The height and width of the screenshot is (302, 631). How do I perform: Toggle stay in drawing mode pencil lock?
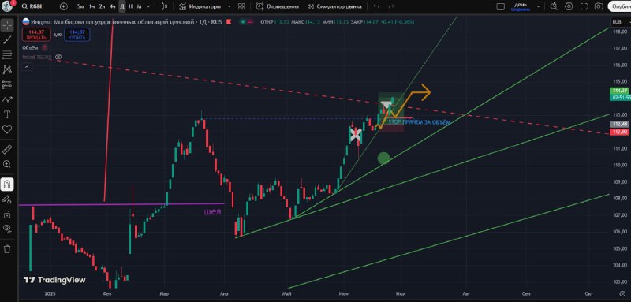(7, 199)
